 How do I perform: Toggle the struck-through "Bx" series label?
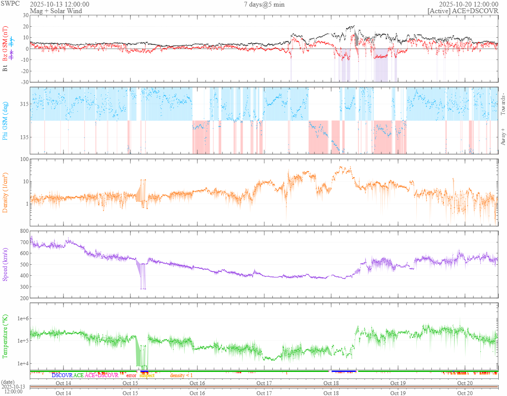pos(12,55)
